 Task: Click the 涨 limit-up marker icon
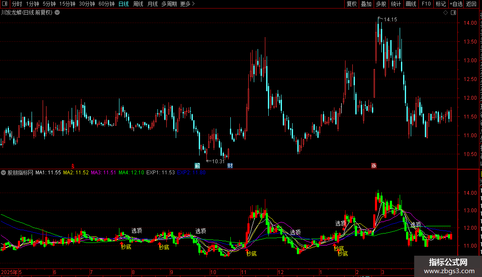(x=374, y=166)
